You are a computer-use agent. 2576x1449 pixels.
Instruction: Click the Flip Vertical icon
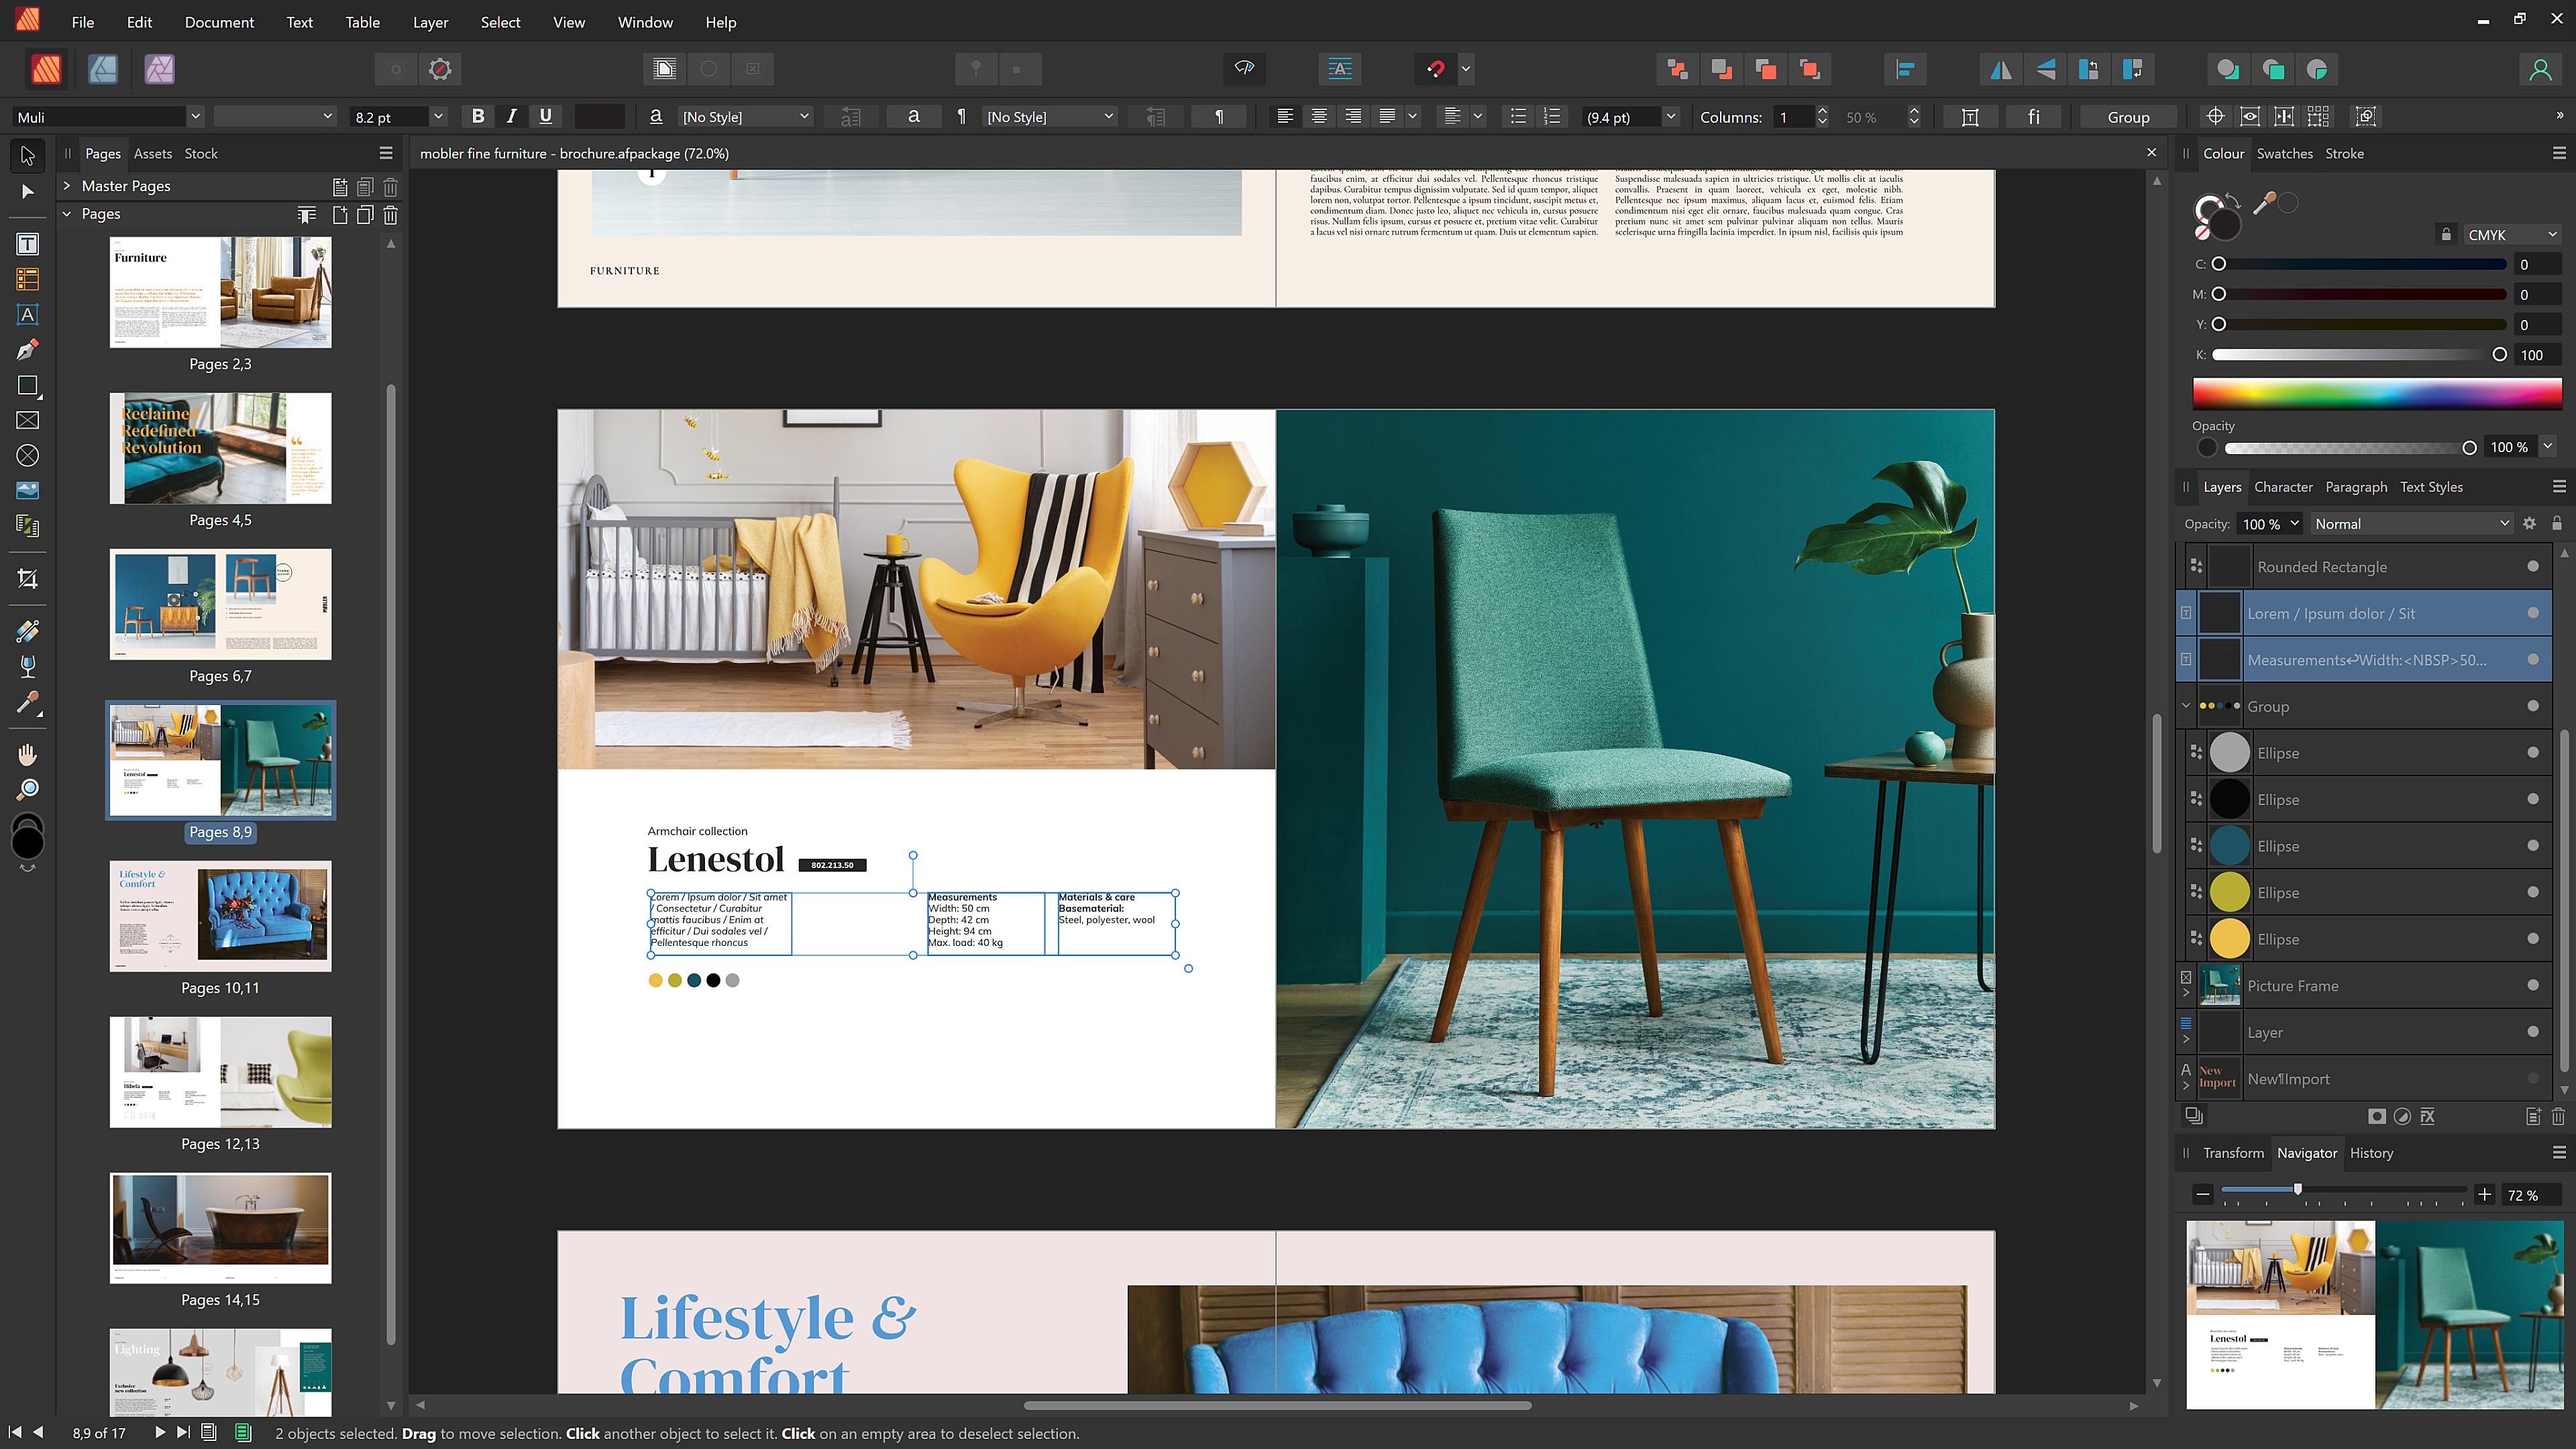2046,69
